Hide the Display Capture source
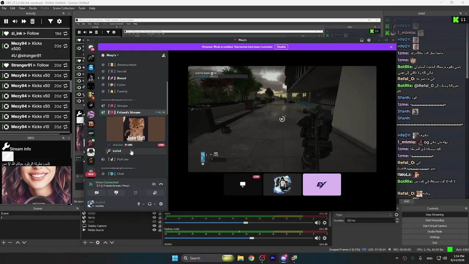This screenshot has height=264, width=469. 154,226
